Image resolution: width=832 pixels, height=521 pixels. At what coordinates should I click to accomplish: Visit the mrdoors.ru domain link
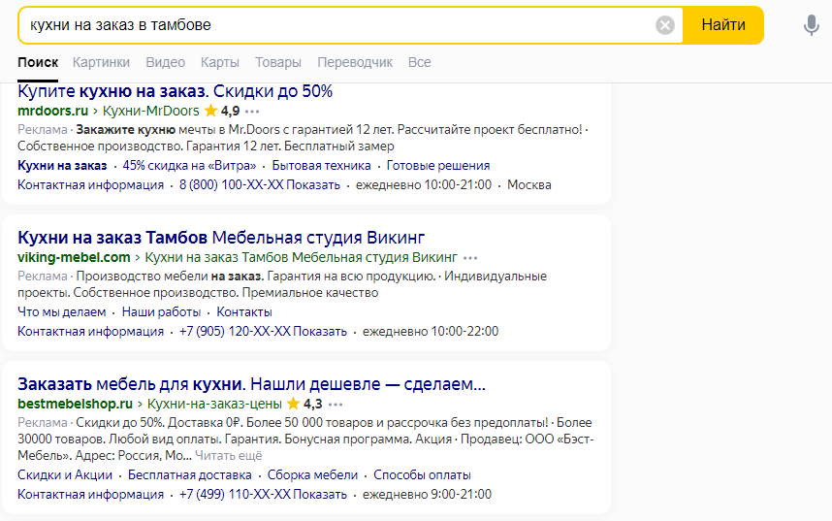(x=52, y=111)
